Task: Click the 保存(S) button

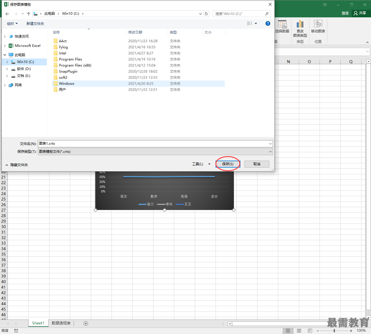Action: [x=228, y=164]
